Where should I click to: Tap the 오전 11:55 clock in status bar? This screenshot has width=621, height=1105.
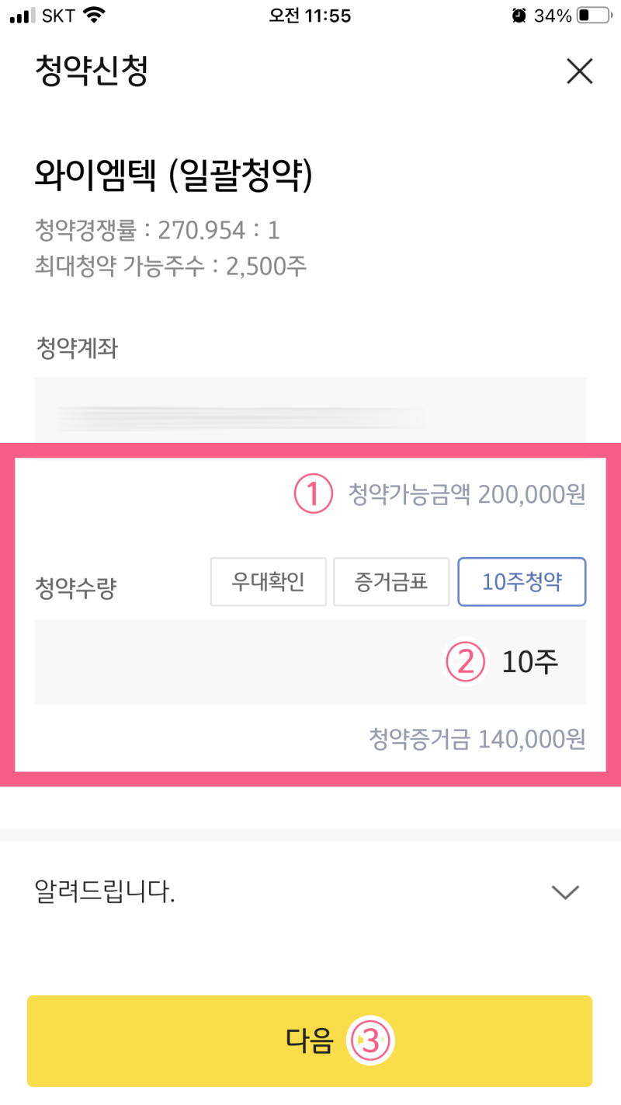click(310, 16)
